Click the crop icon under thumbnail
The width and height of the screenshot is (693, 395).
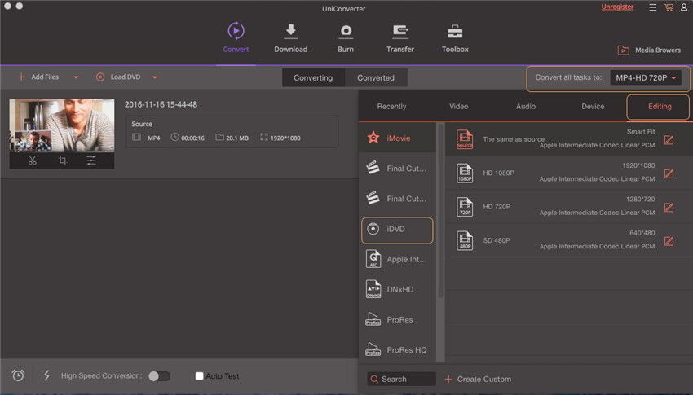pos(63,160)
